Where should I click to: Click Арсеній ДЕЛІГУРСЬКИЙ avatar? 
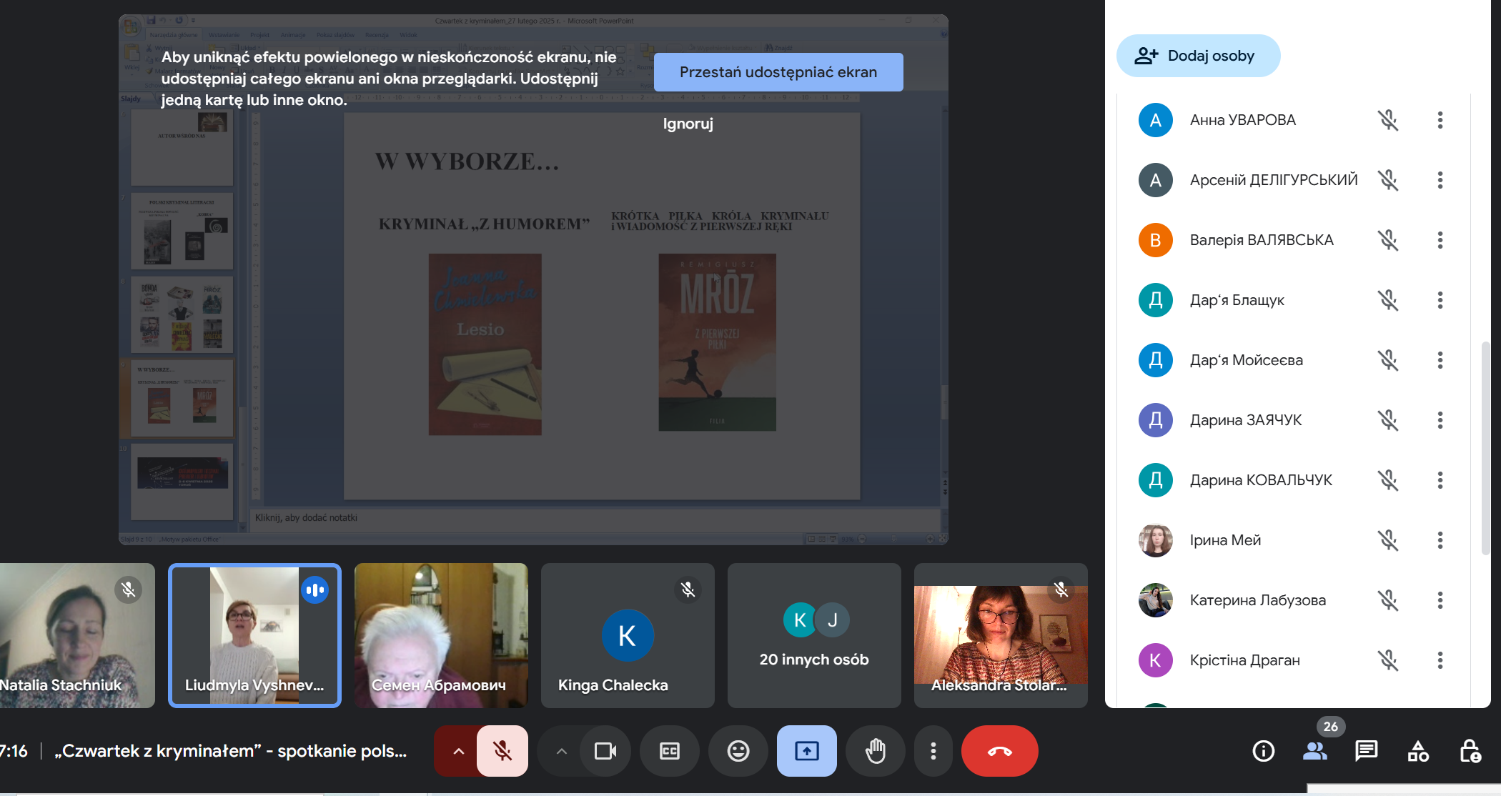point(1155,180)
